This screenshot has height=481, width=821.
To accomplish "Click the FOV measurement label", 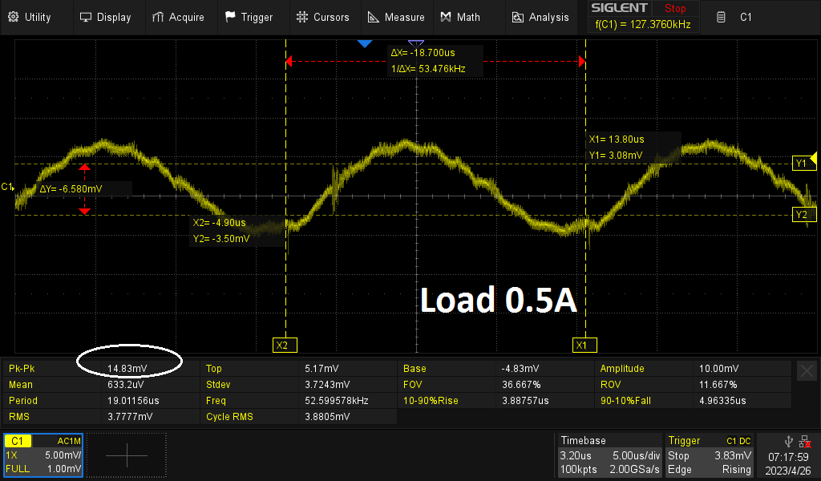I will (x=413, y=385).
